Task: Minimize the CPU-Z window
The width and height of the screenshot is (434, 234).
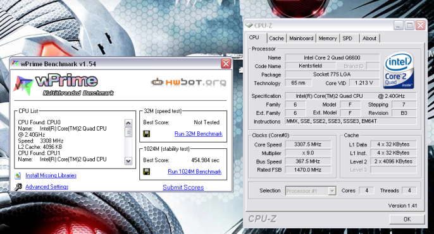Action: (x=398, y=26)
